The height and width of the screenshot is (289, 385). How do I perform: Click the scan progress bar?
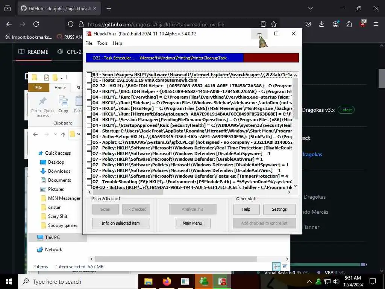192,58
